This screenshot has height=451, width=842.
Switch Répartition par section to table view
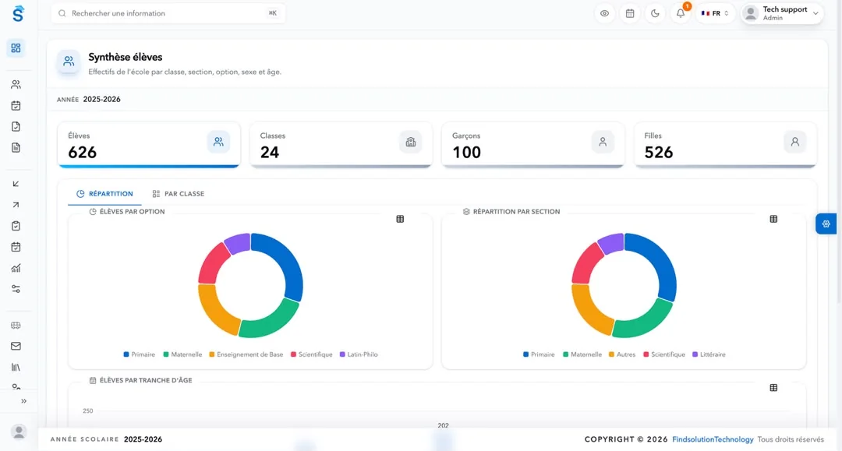click(x=773, y=219)
